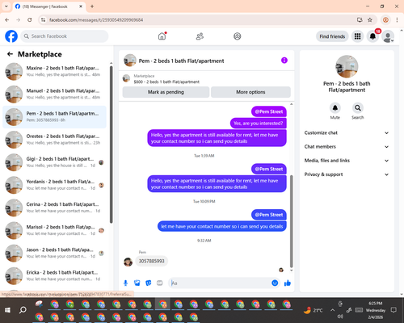Viewport: 404px width, 323px height.
Task: Mute the chat with bell icon
Action: tap(335, 108)
